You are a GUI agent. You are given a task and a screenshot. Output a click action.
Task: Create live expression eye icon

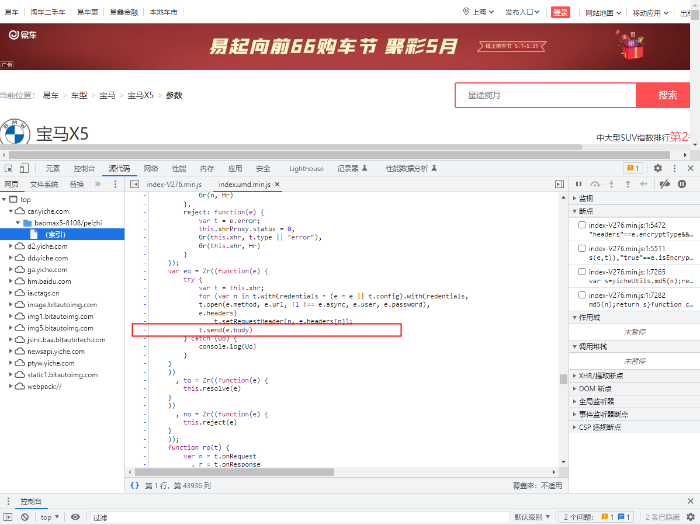tap(75, 517)
